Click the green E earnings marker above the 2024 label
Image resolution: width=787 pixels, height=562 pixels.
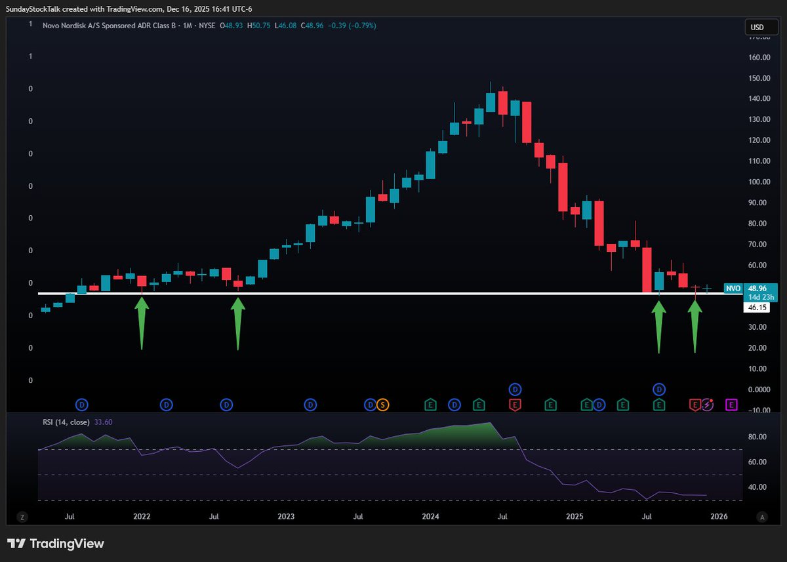point(431,405)
